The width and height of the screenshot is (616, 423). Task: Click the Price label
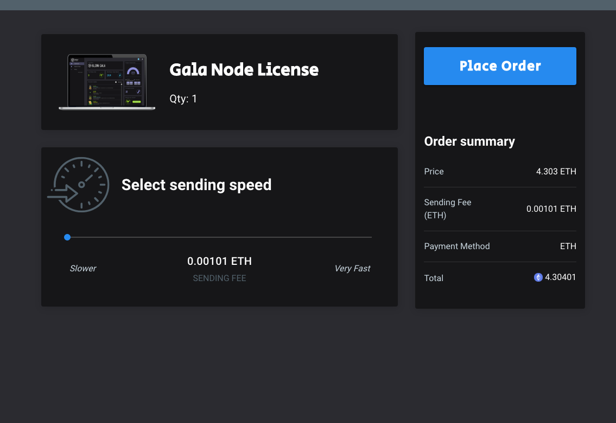coord(434,172)
